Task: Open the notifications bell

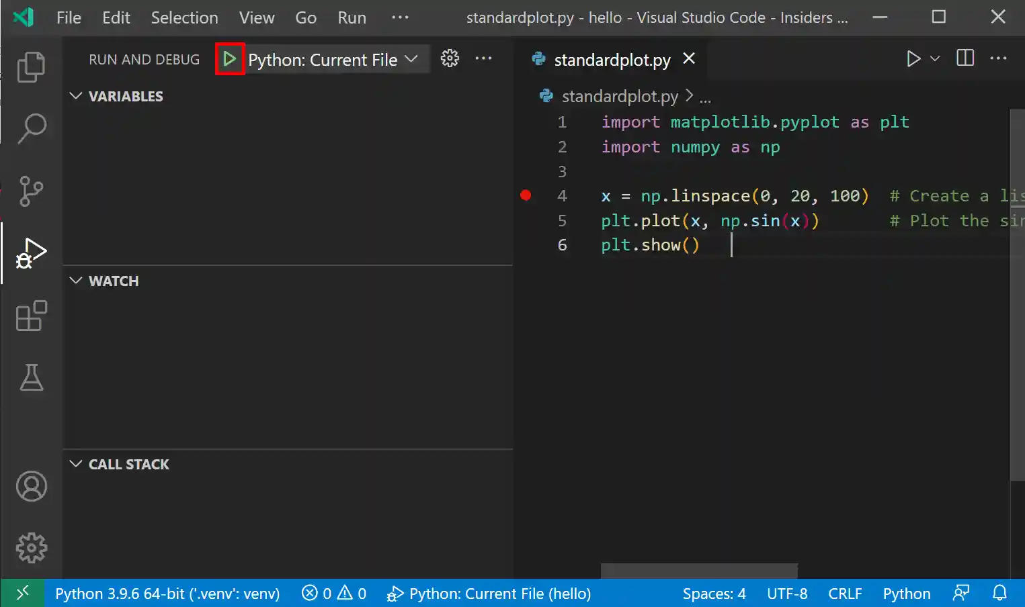Action: pyautogui.click(x=999, y=593)
